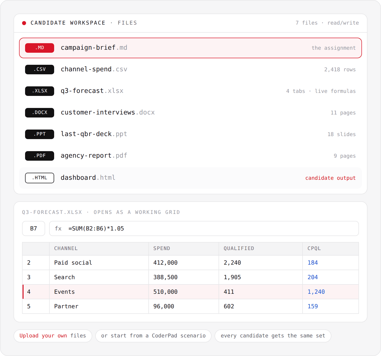Select the SPEND column header
This screenshot has width=381, height=356.
[184, 249]
